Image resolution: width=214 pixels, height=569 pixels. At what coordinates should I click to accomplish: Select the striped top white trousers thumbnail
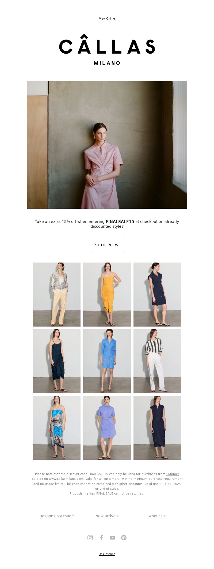click(157, 361)
